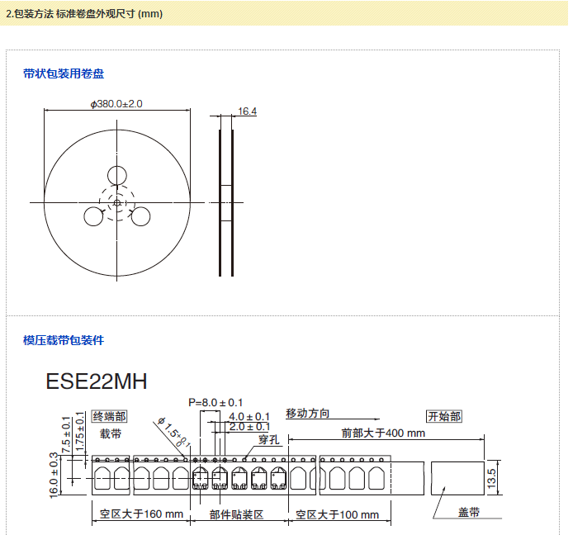Select the 盖带 cover tape label
Image resolution: width=573 pixels, height=535 pixels.
click(x=469, y=513)
